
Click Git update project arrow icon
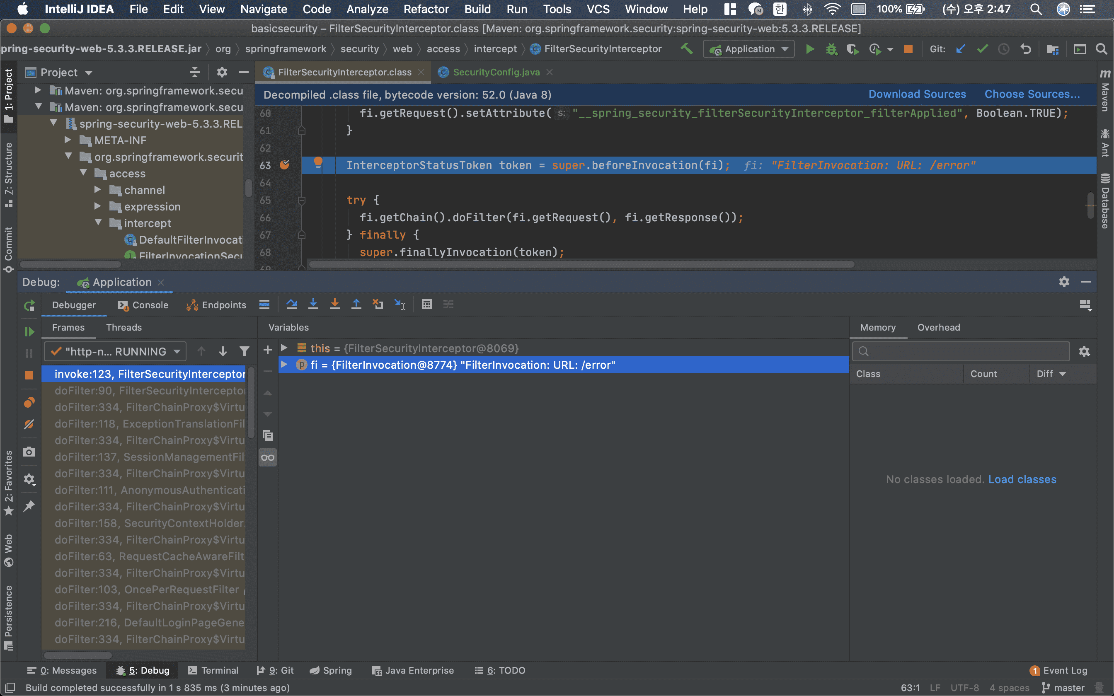(960, 49)
